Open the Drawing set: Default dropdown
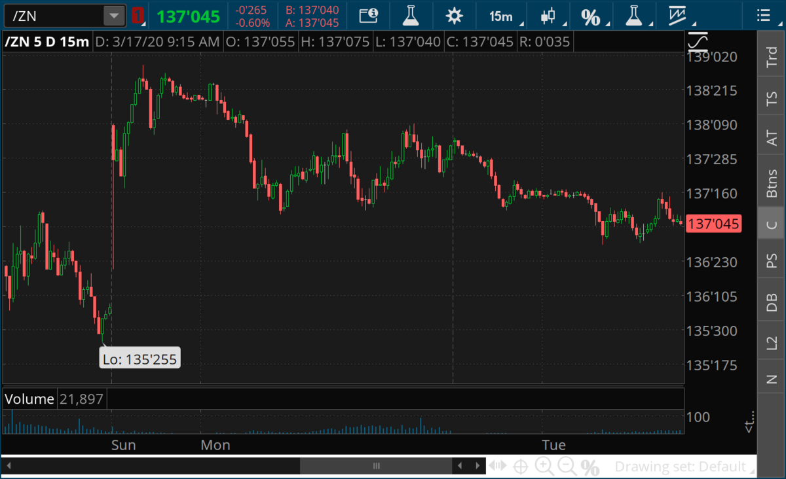This screenshot has height=479, width=786. pyautogui.click(x=685, y=467)
